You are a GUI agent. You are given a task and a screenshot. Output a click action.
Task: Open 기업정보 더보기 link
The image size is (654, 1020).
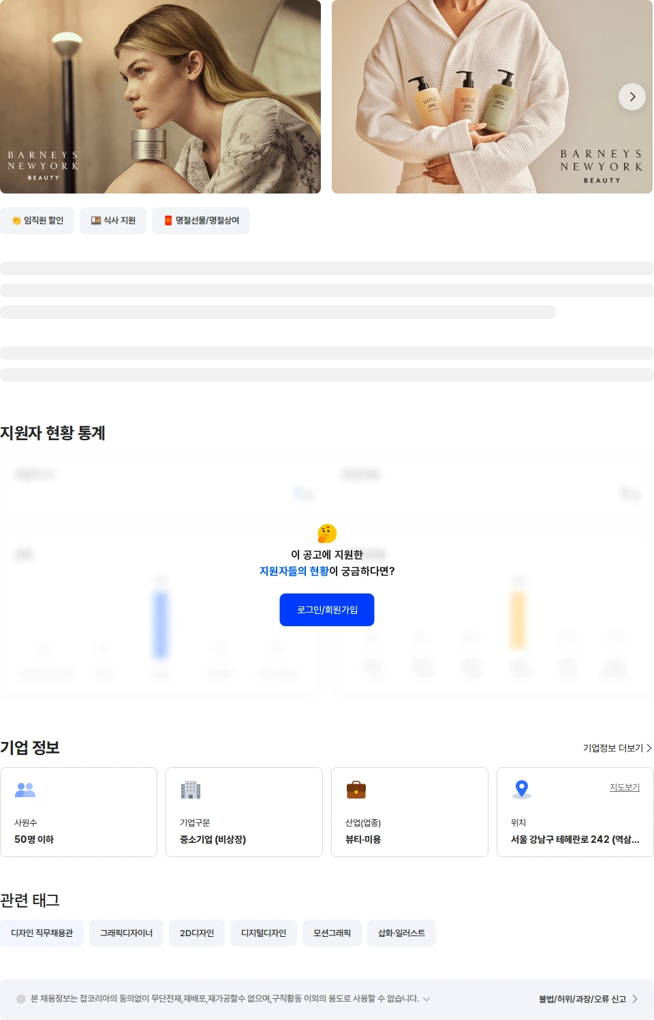point(617,748)
